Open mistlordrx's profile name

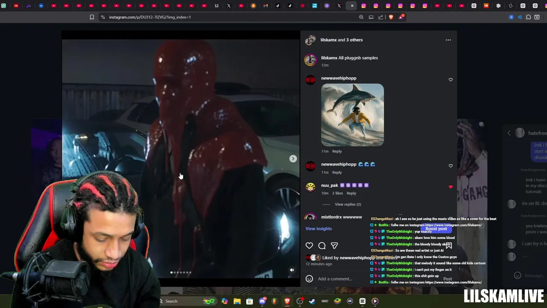pos(331,217)
